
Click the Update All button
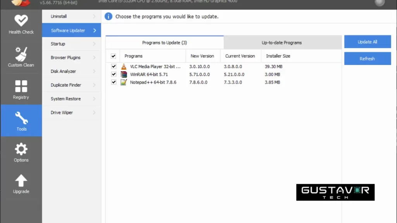pyautogui.click(x=368, y=42)
